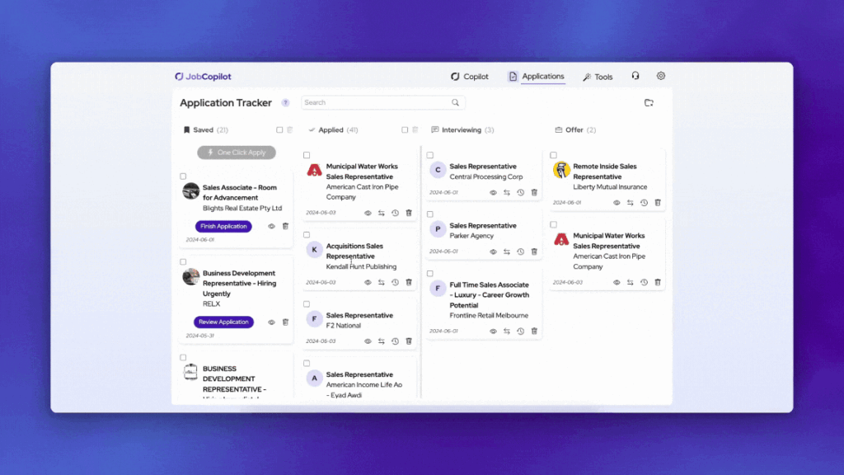
Task: Open the headset support icon in header
Action: point(635,76)
